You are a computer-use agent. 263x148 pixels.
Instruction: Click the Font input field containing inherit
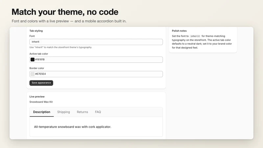tap(96, 42)
